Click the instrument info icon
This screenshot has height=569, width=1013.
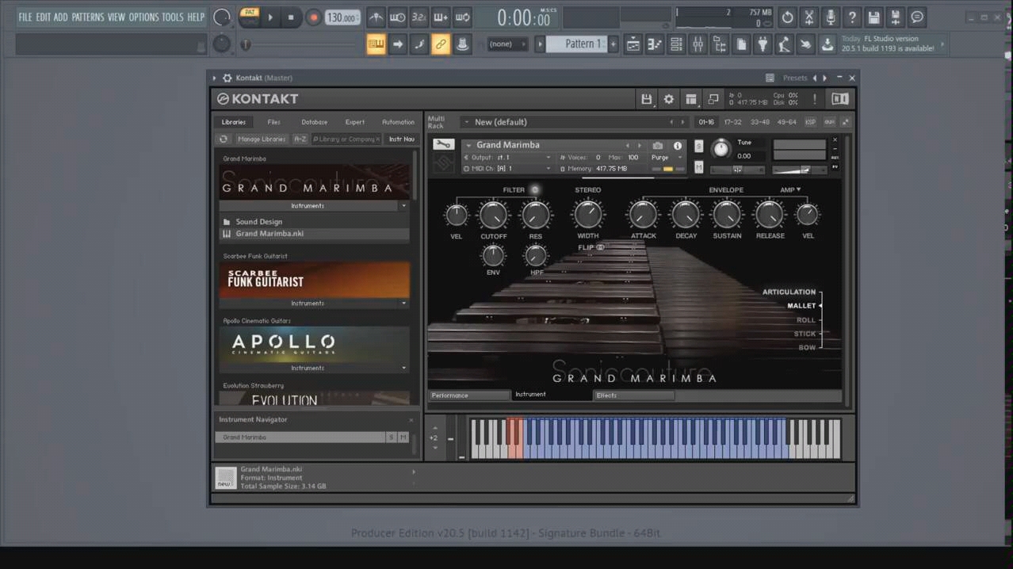point(677,146)
